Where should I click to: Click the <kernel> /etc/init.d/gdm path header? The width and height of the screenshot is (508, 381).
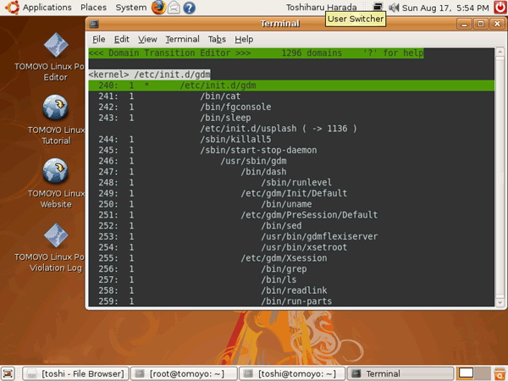click(x=149, y=75)
